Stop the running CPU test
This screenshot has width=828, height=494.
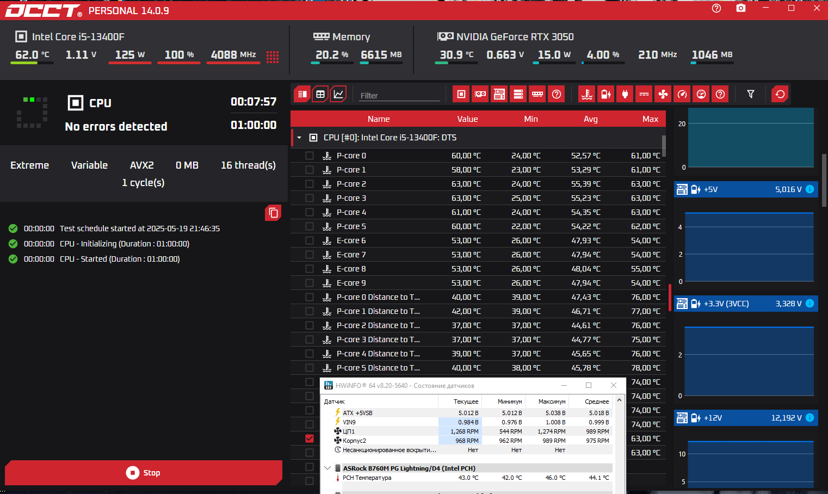(144, 473)
